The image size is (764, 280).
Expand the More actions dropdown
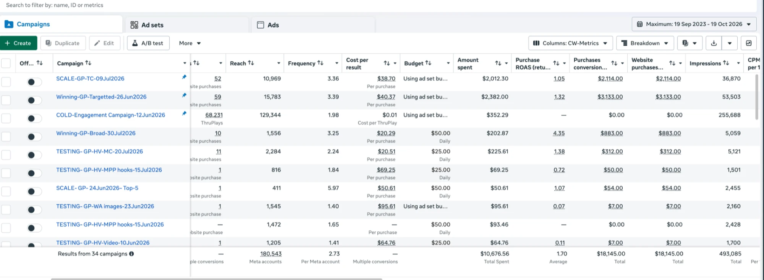click(190, 43)
